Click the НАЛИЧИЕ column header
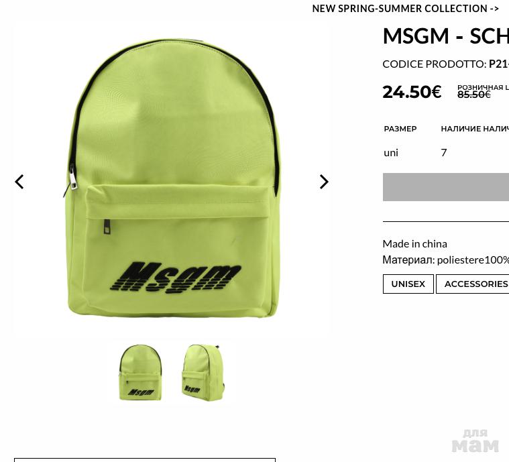This screenshot has height=462, width=509. (x=475, y=129)
